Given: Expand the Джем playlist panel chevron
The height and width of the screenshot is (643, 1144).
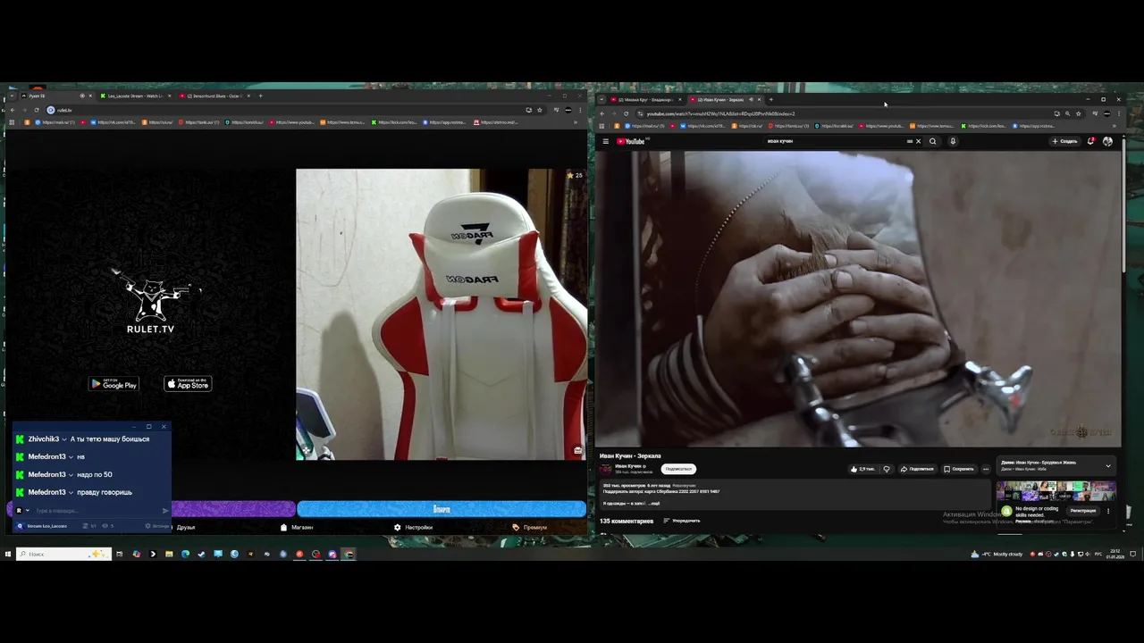Looking at the screenshot, I should point(1108,465).
